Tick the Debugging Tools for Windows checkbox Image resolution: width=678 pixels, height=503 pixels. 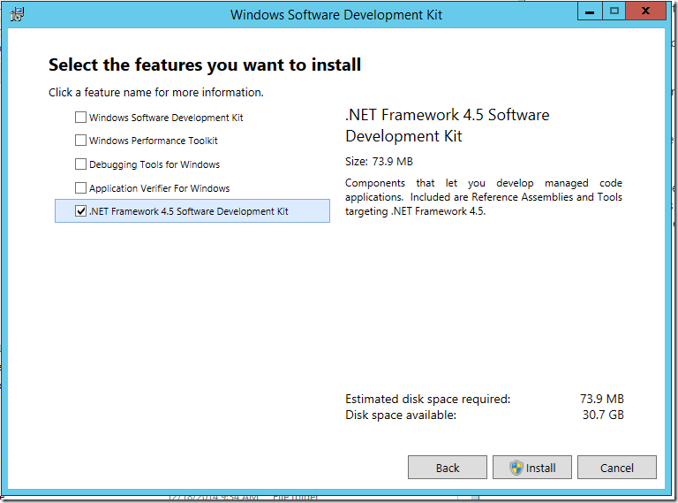pyautogui.click(x=81, y=164)
